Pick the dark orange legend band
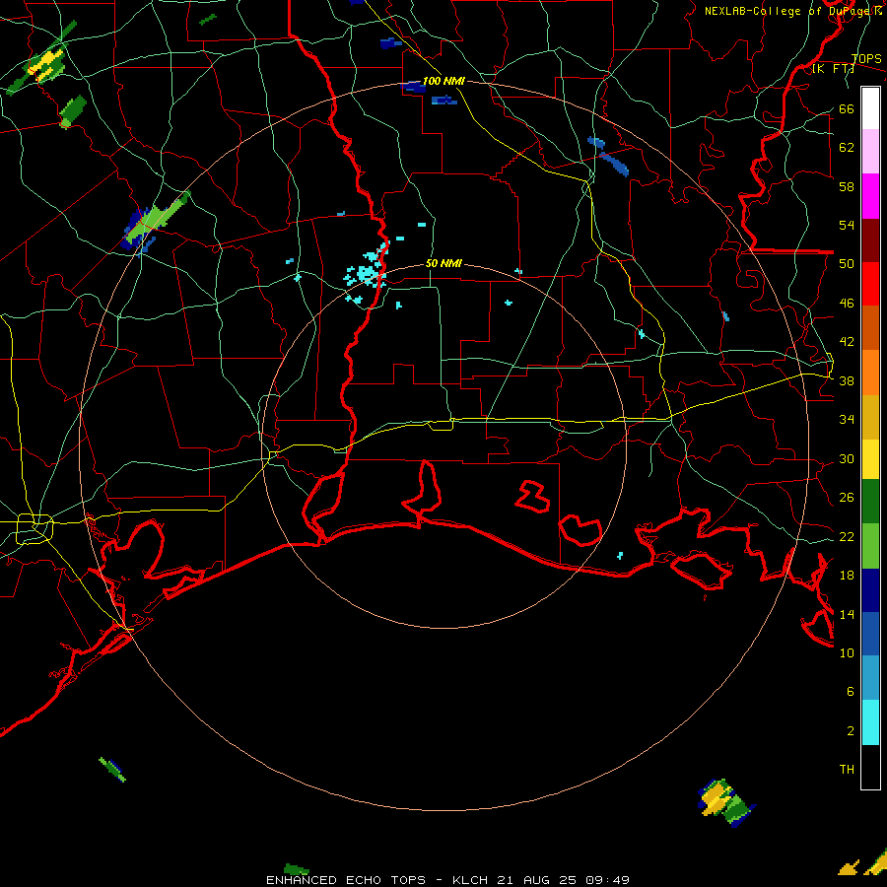 [x=870, y=327]
